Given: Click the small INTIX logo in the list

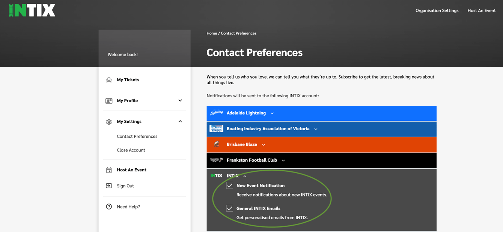Looking at the screenshot, I should coord(217,175).
